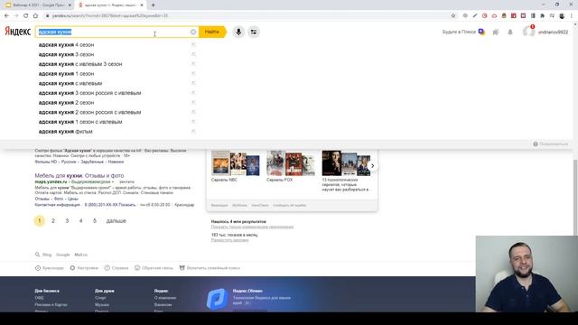Open search settings filter icon
Viewport: 578px width, 325px height.
[254, 32]
